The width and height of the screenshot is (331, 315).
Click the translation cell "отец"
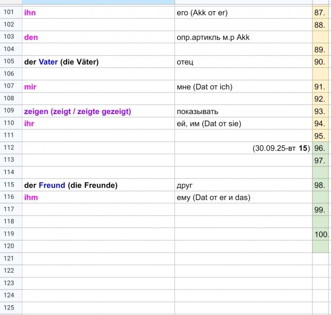click(242, 62)
